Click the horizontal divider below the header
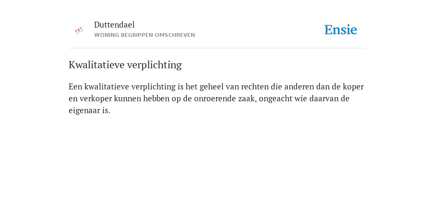 click(x=217, y=48)
